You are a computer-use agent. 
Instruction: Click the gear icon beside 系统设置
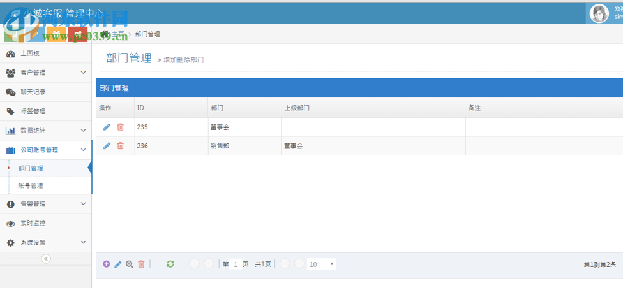[x=11, y=243]
